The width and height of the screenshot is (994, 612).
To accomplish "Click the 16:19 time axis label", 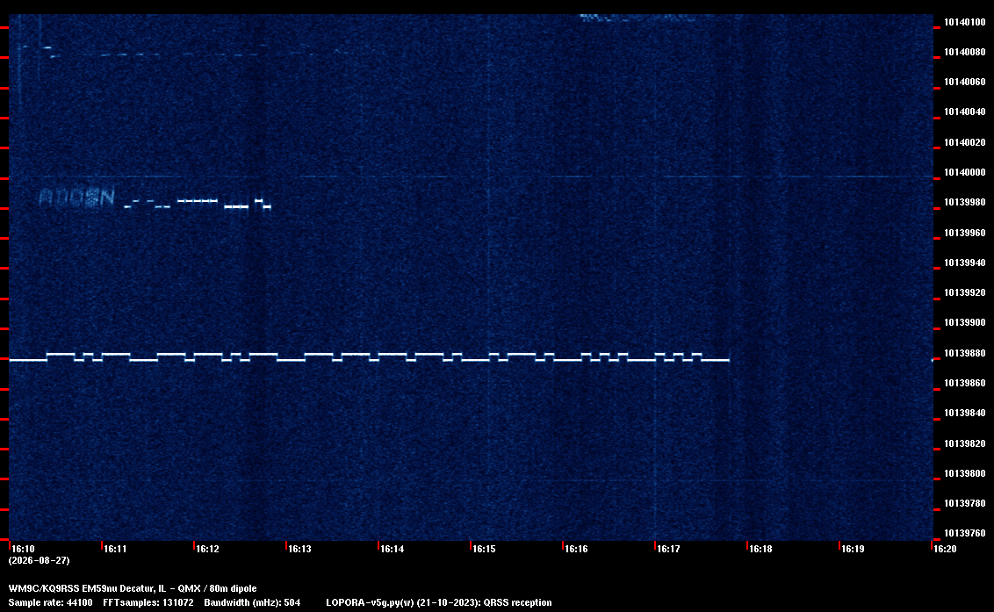I will [853, 549].
